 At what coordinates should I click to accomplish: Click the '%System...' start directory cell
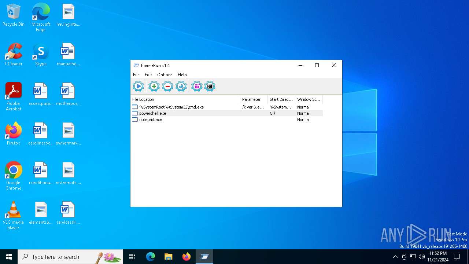[x=281, y=107]
